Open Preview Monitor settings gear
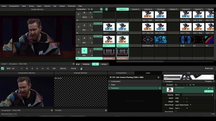216x121 pixels. (106, 110)
